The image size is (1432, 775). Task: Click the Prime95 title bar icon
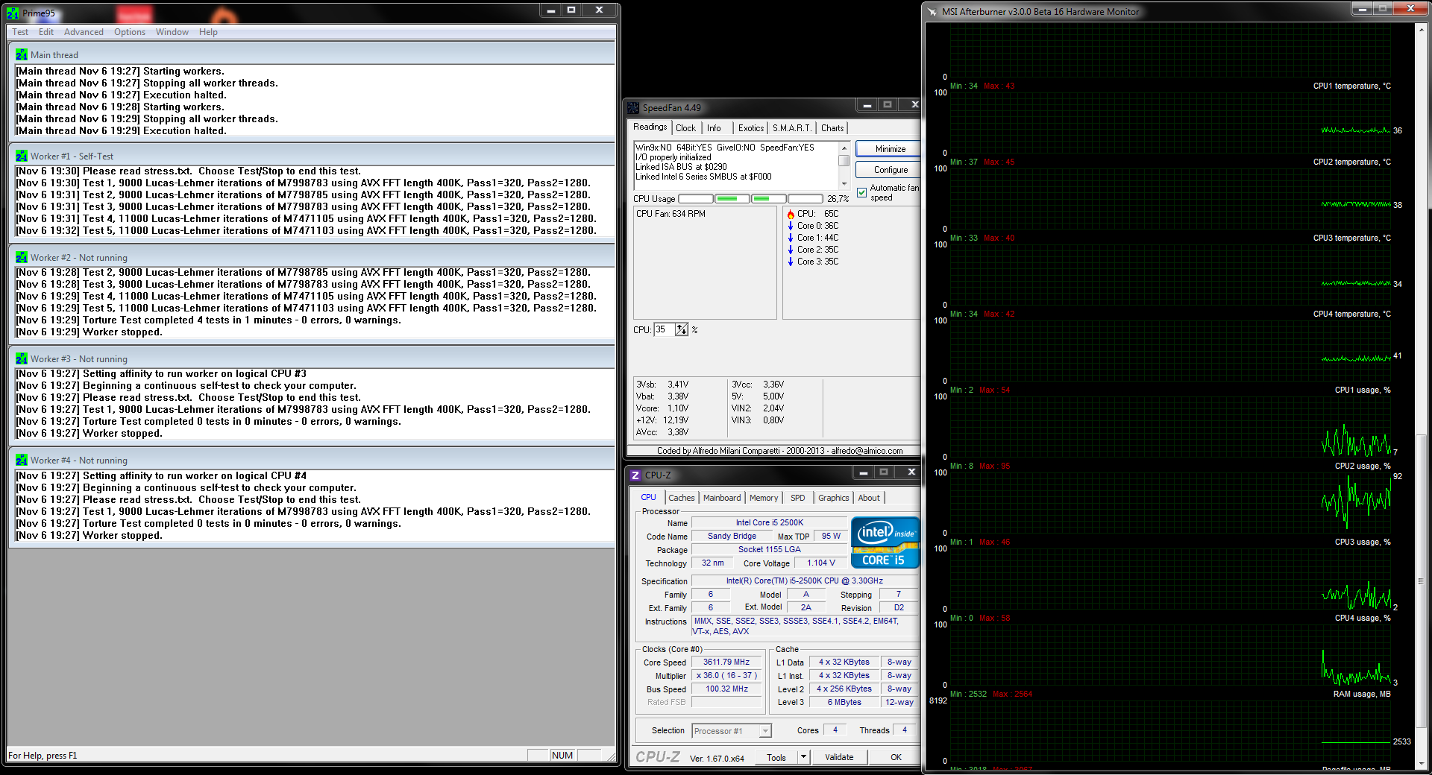[13, 13]
